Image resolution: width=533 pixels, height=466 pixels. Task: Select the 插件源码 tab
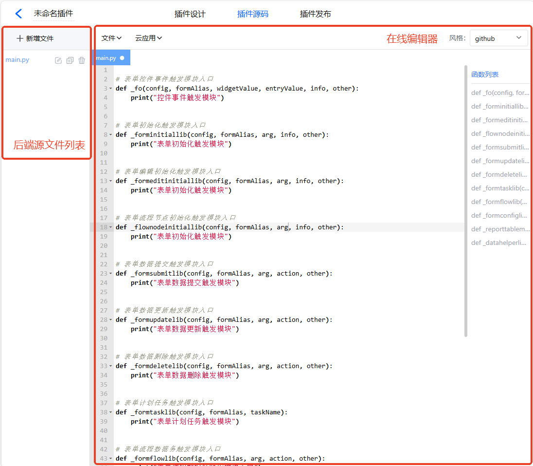click(x=252, y=14)
